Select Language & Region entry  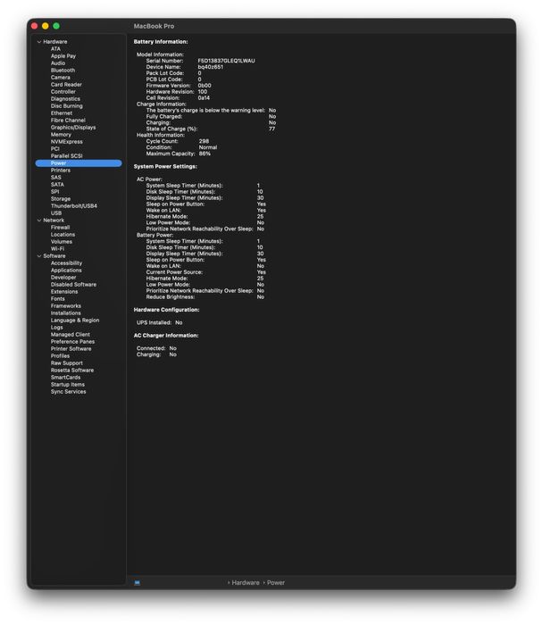point(75,321)
